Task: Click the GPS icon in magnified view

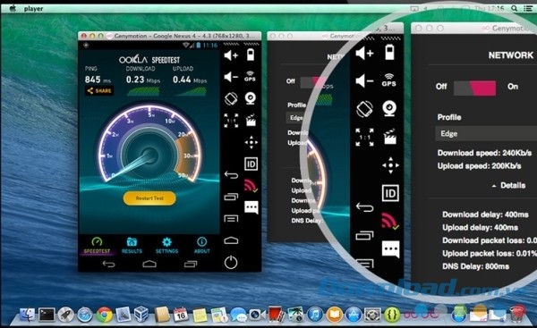Action: [x=389, y=80]
